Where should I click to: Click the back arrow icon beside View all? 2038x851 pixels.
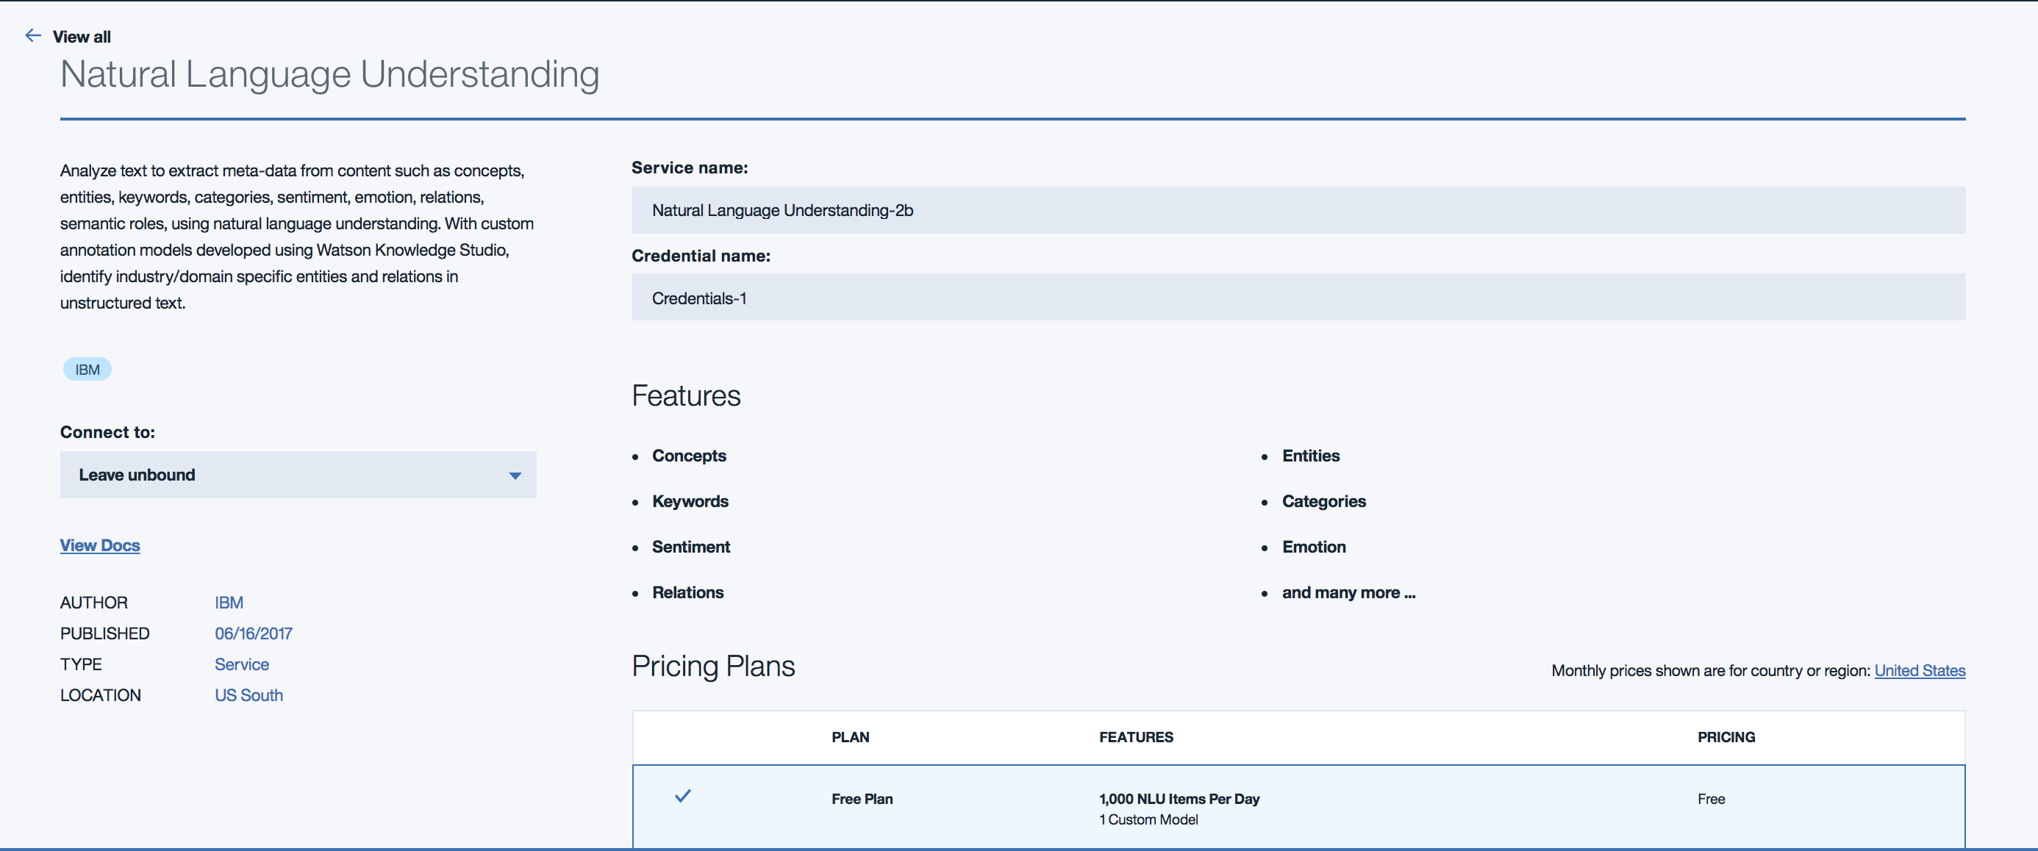click(x=33, y=35)
